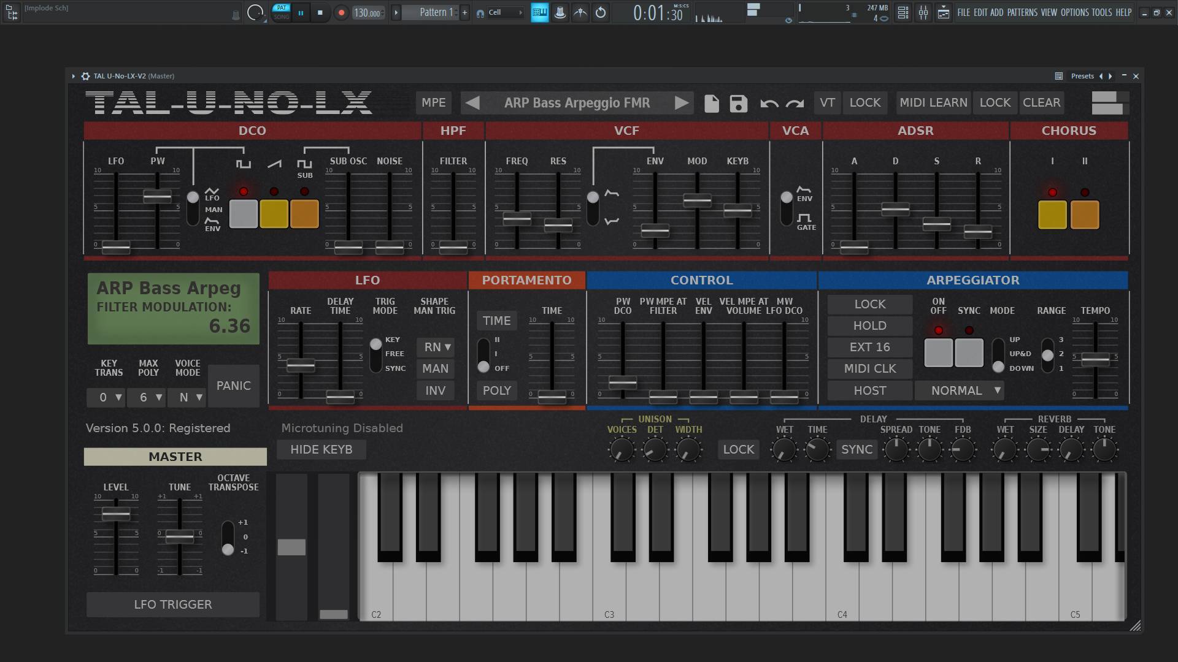Open the LFO shape RN dropdown
The image size is (1178, 662).
point(436,347)
